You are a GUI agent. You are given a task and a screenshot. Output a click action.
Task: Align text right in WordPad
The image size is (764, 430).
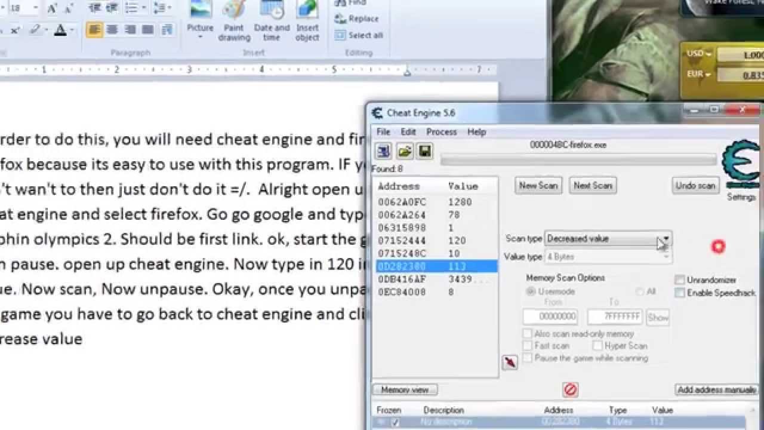(x=130, y=29)
